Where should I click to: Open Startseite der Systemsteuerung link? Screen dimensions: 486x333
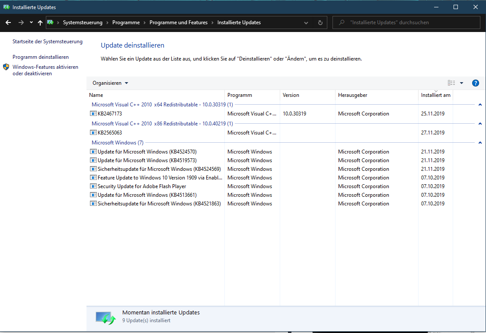48,42
